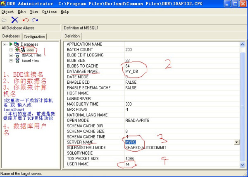
Task: Select the SCHEMA CACHE DIR row
Action: [152, 126]
